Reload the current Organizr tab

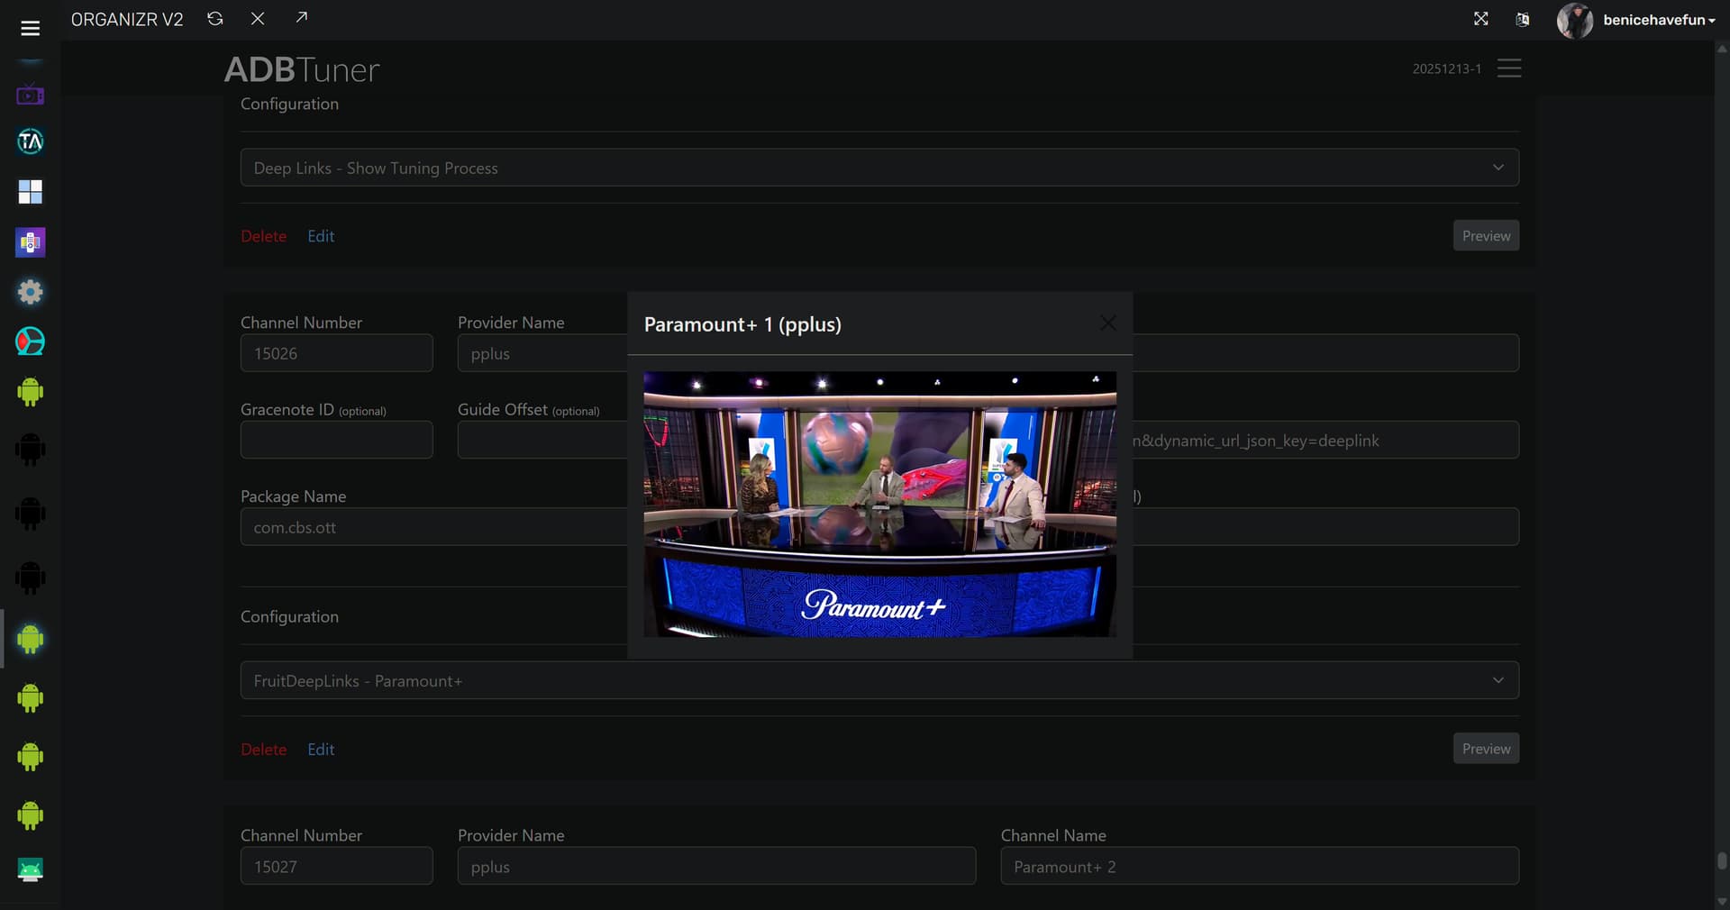point(214,19)
